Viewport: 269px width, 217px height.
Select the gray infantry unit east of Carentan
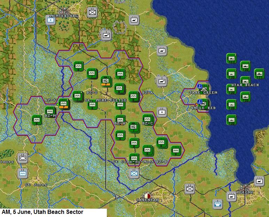pyautogui.click(x=190, y=189)
